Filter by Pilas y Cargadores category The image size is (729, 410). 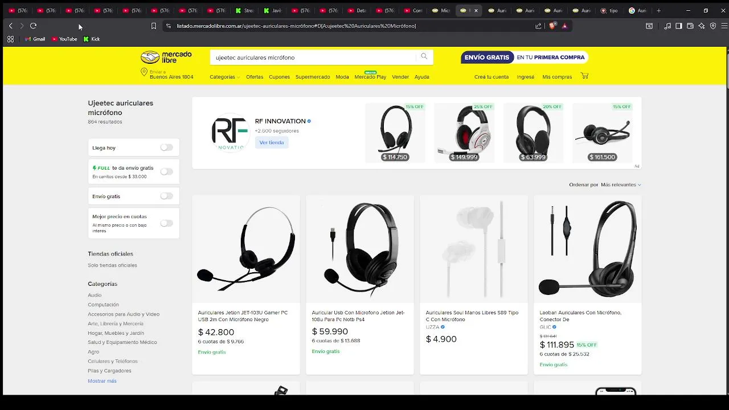[109, 371]
